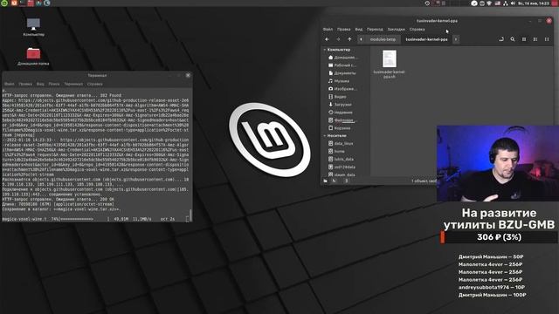Open terminal Справка menu
559x314 pixels.
click(95, 84)
